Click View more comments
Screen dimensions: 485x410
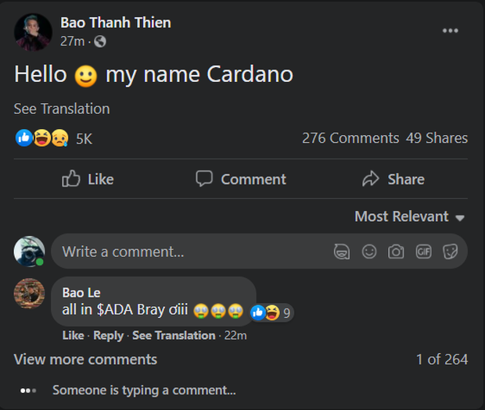tap(85, 359)
